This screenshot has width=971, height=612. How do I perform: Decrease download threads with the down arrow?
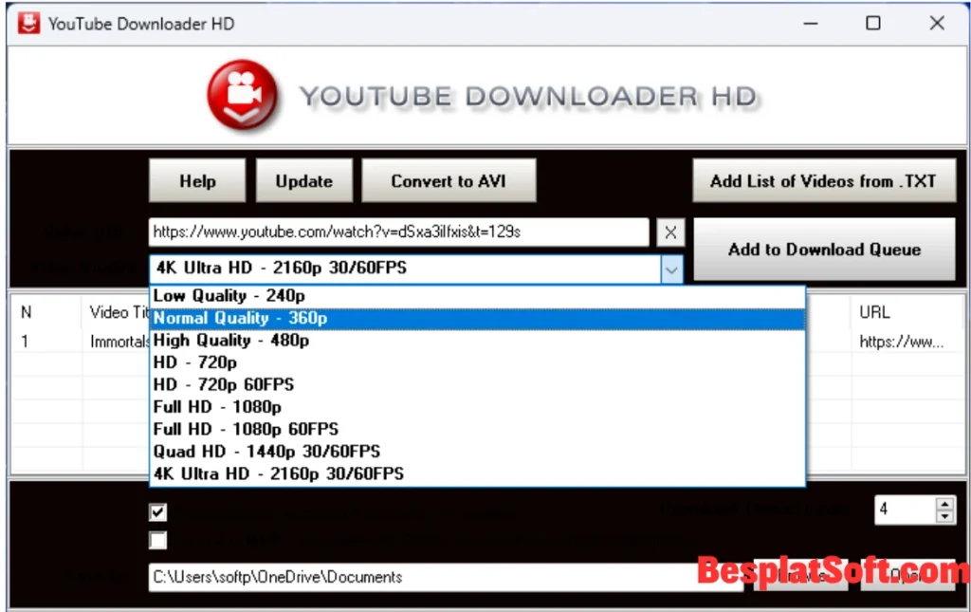[945, 517]
